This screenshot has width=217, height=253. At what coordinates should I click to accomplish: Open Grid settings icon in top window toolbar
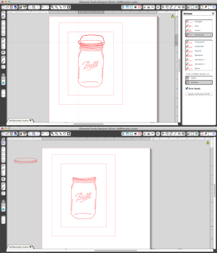click(x=214, y=7)
